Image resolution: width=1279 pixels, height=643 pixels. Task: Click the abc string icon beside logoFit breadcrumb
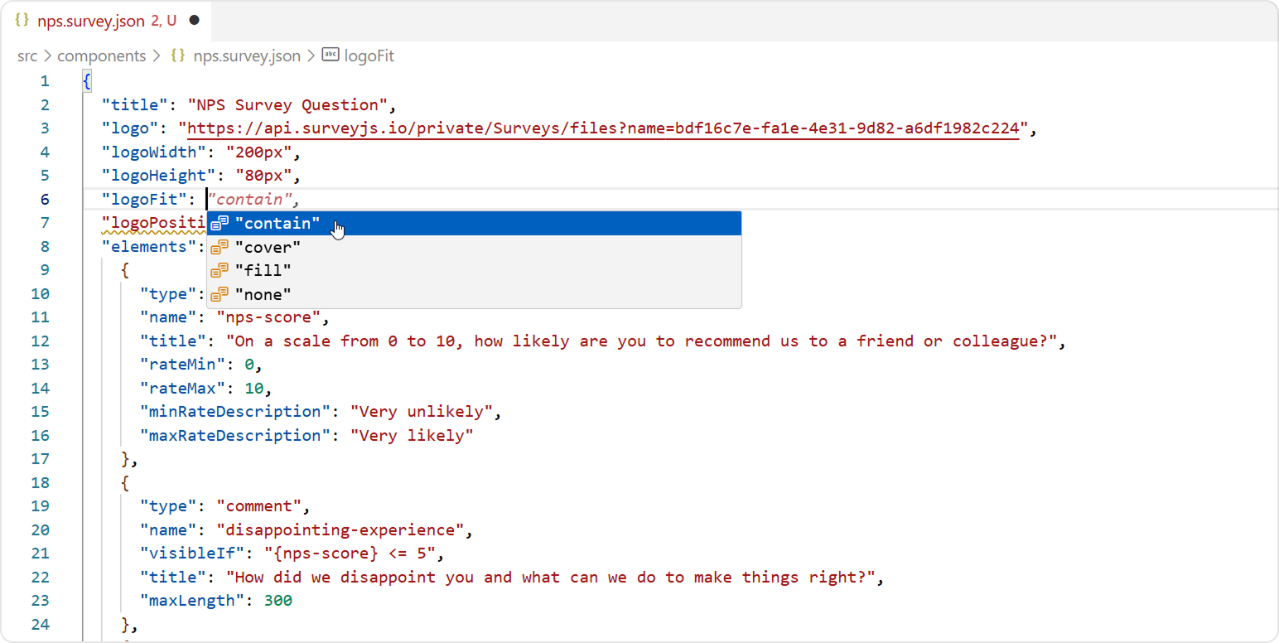[x=331, y=55]
